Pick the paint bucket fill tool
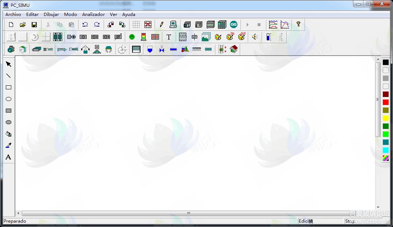393x227 pixels. coord(8,134)
